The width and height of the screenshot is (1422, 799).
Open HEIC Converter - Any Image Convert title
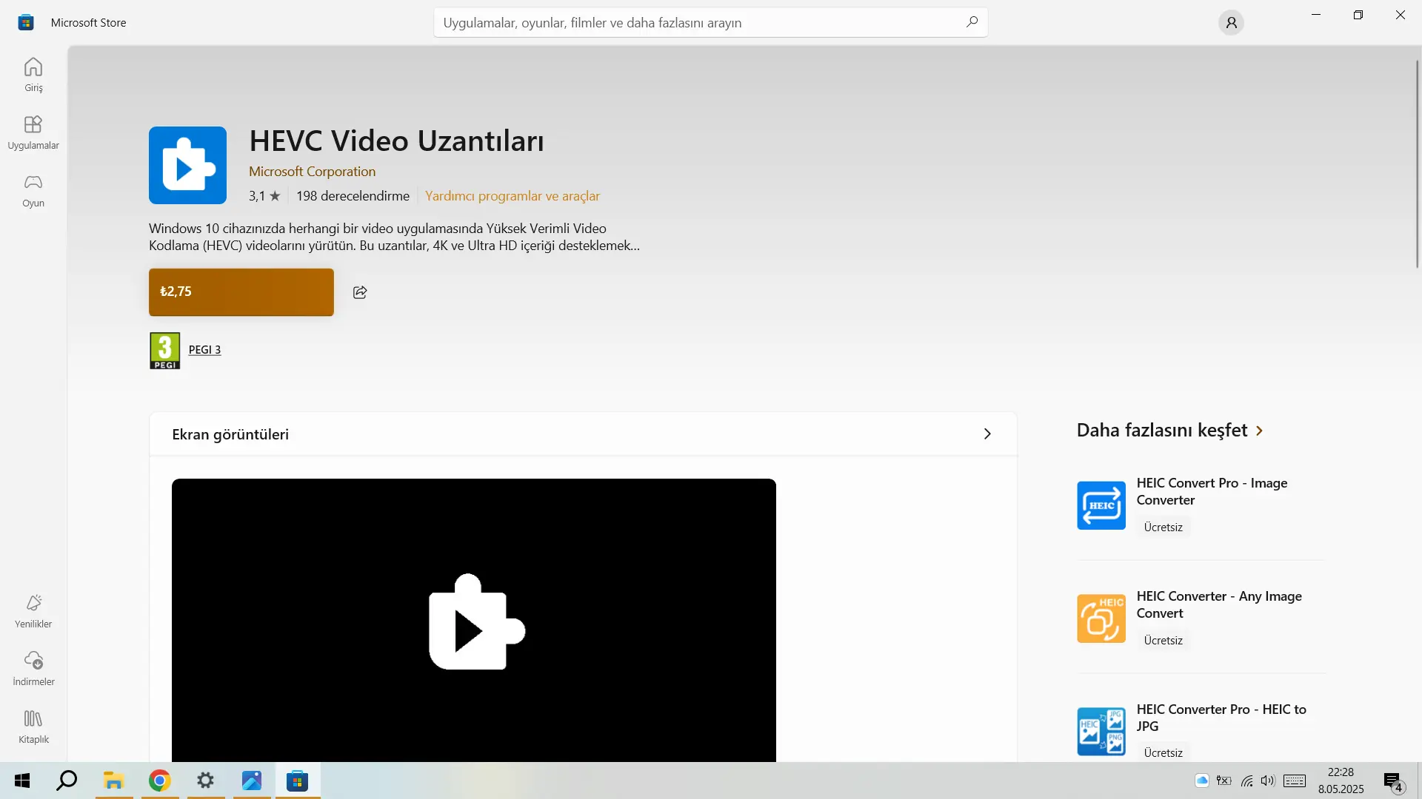click(1219, 604)
